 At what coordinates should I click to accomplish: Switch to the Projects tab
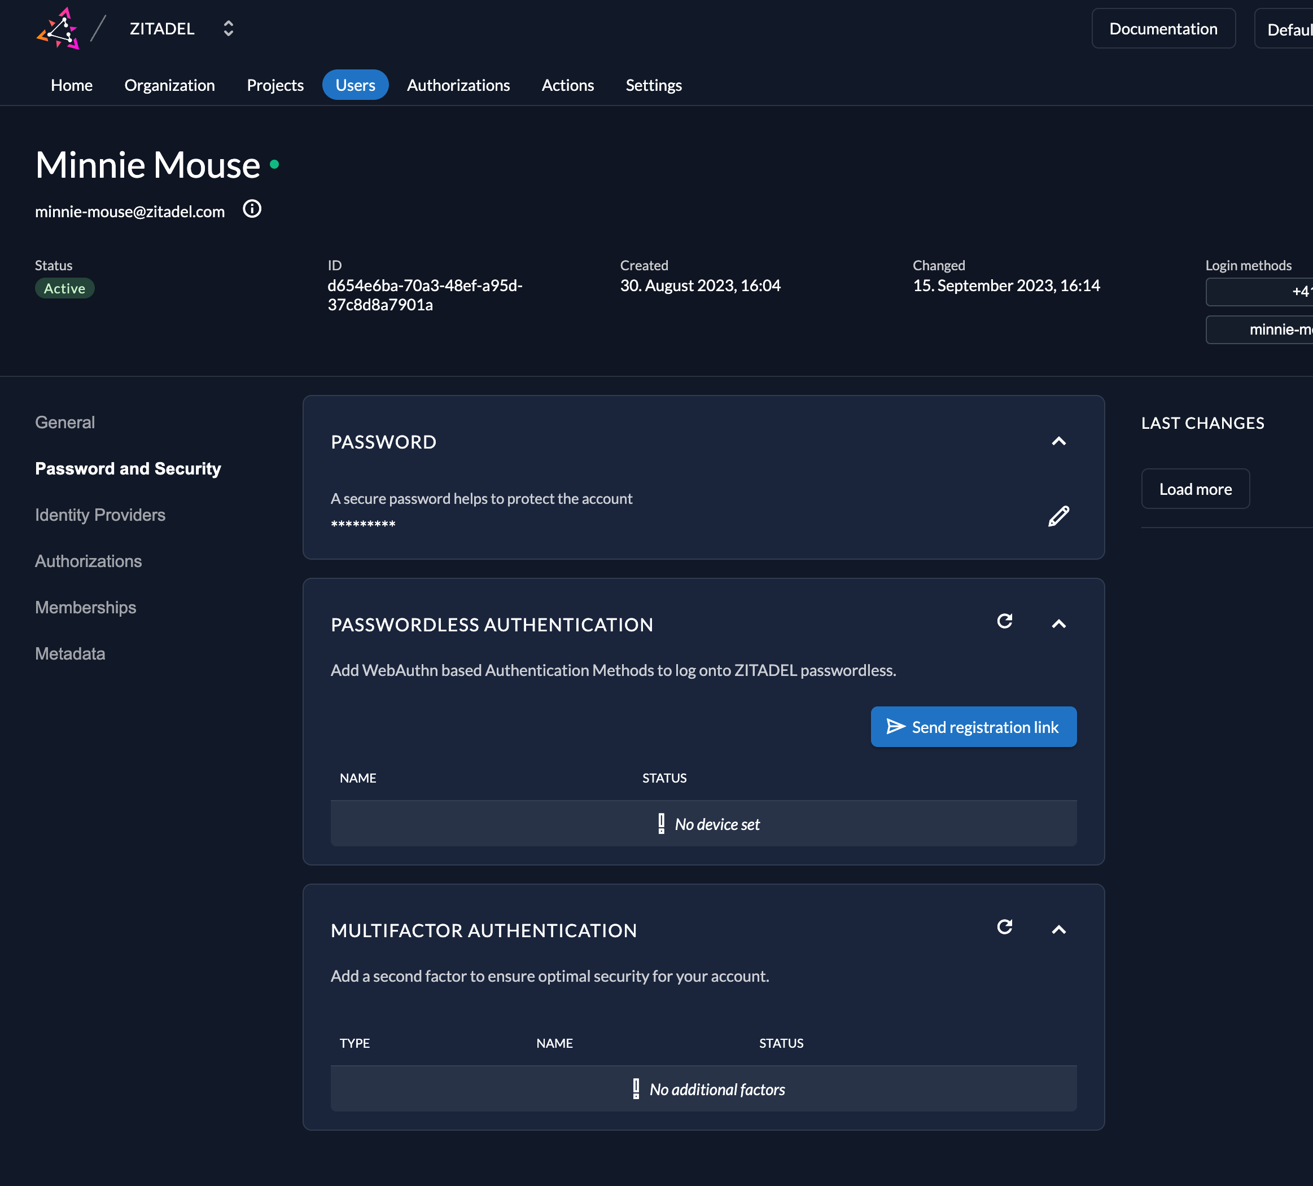(275, 85)
